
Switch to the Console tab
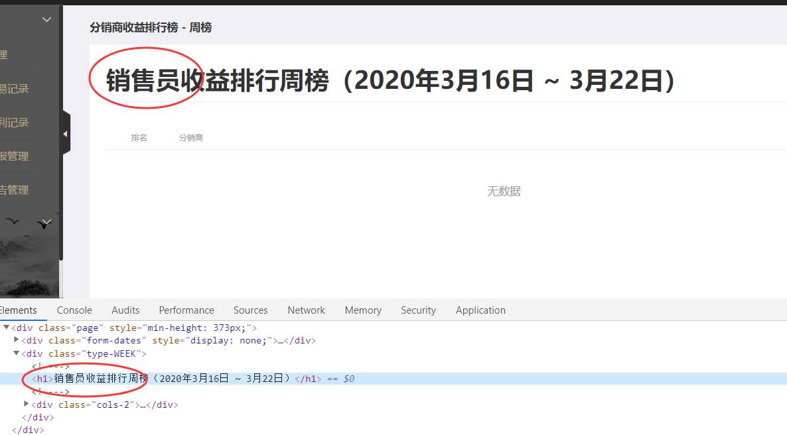[74, 310]
